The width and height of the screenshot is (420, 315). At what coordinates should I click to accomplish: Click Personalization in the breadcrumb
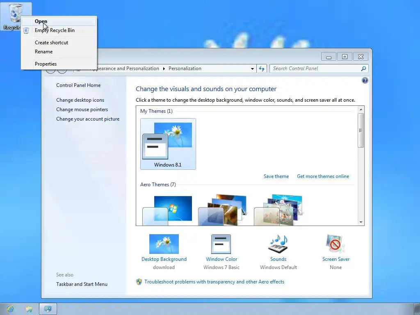[185, 68]
